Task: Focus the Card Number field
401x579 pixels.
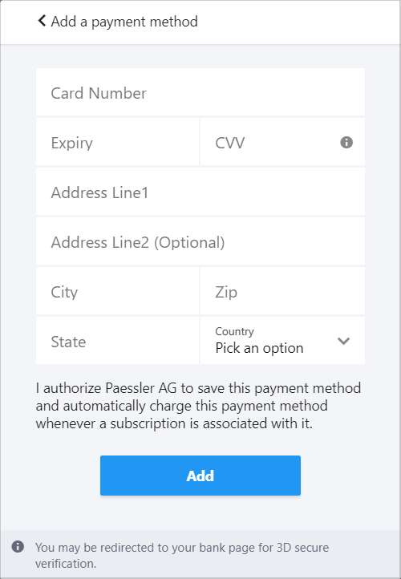Action: tap(200, 92)
